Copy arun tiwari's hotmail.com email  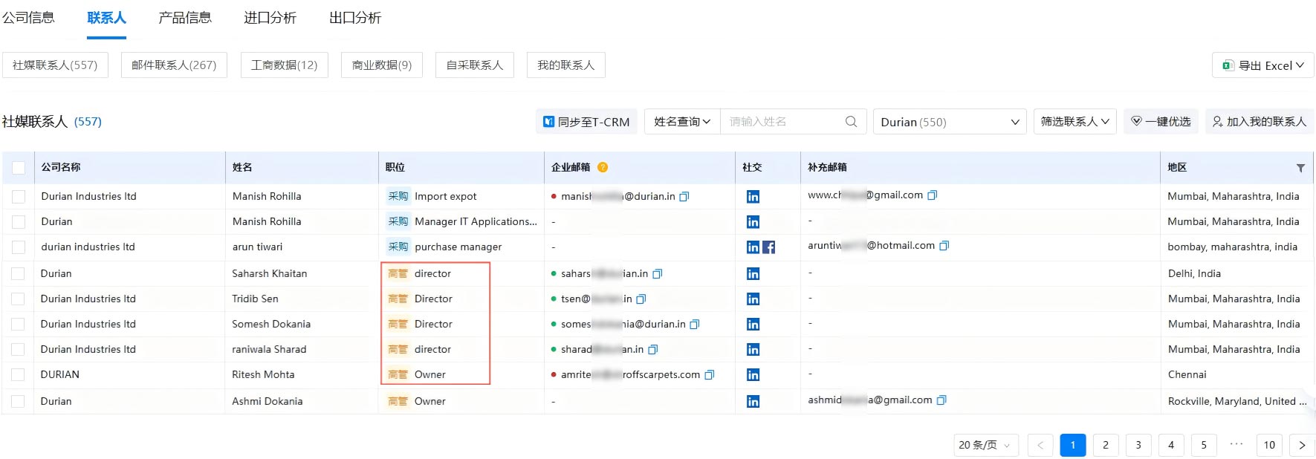944,246
